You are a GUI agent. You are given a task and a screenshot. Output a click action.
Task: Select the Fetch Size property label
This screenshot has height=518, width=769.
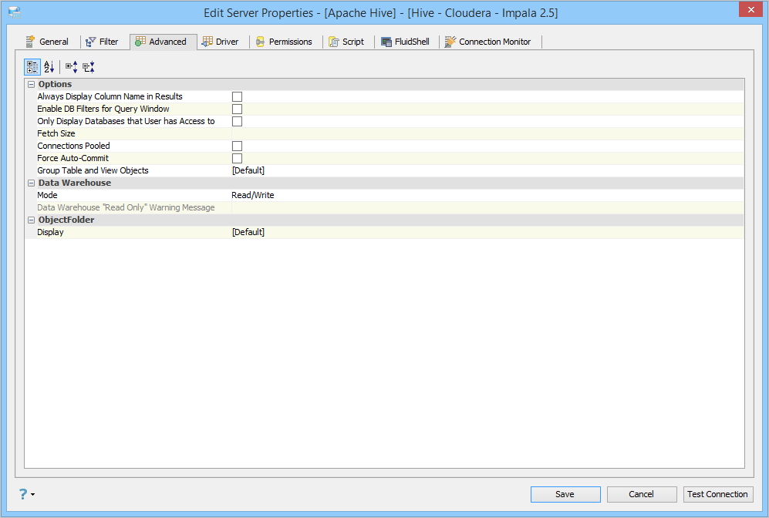(56, 134)
